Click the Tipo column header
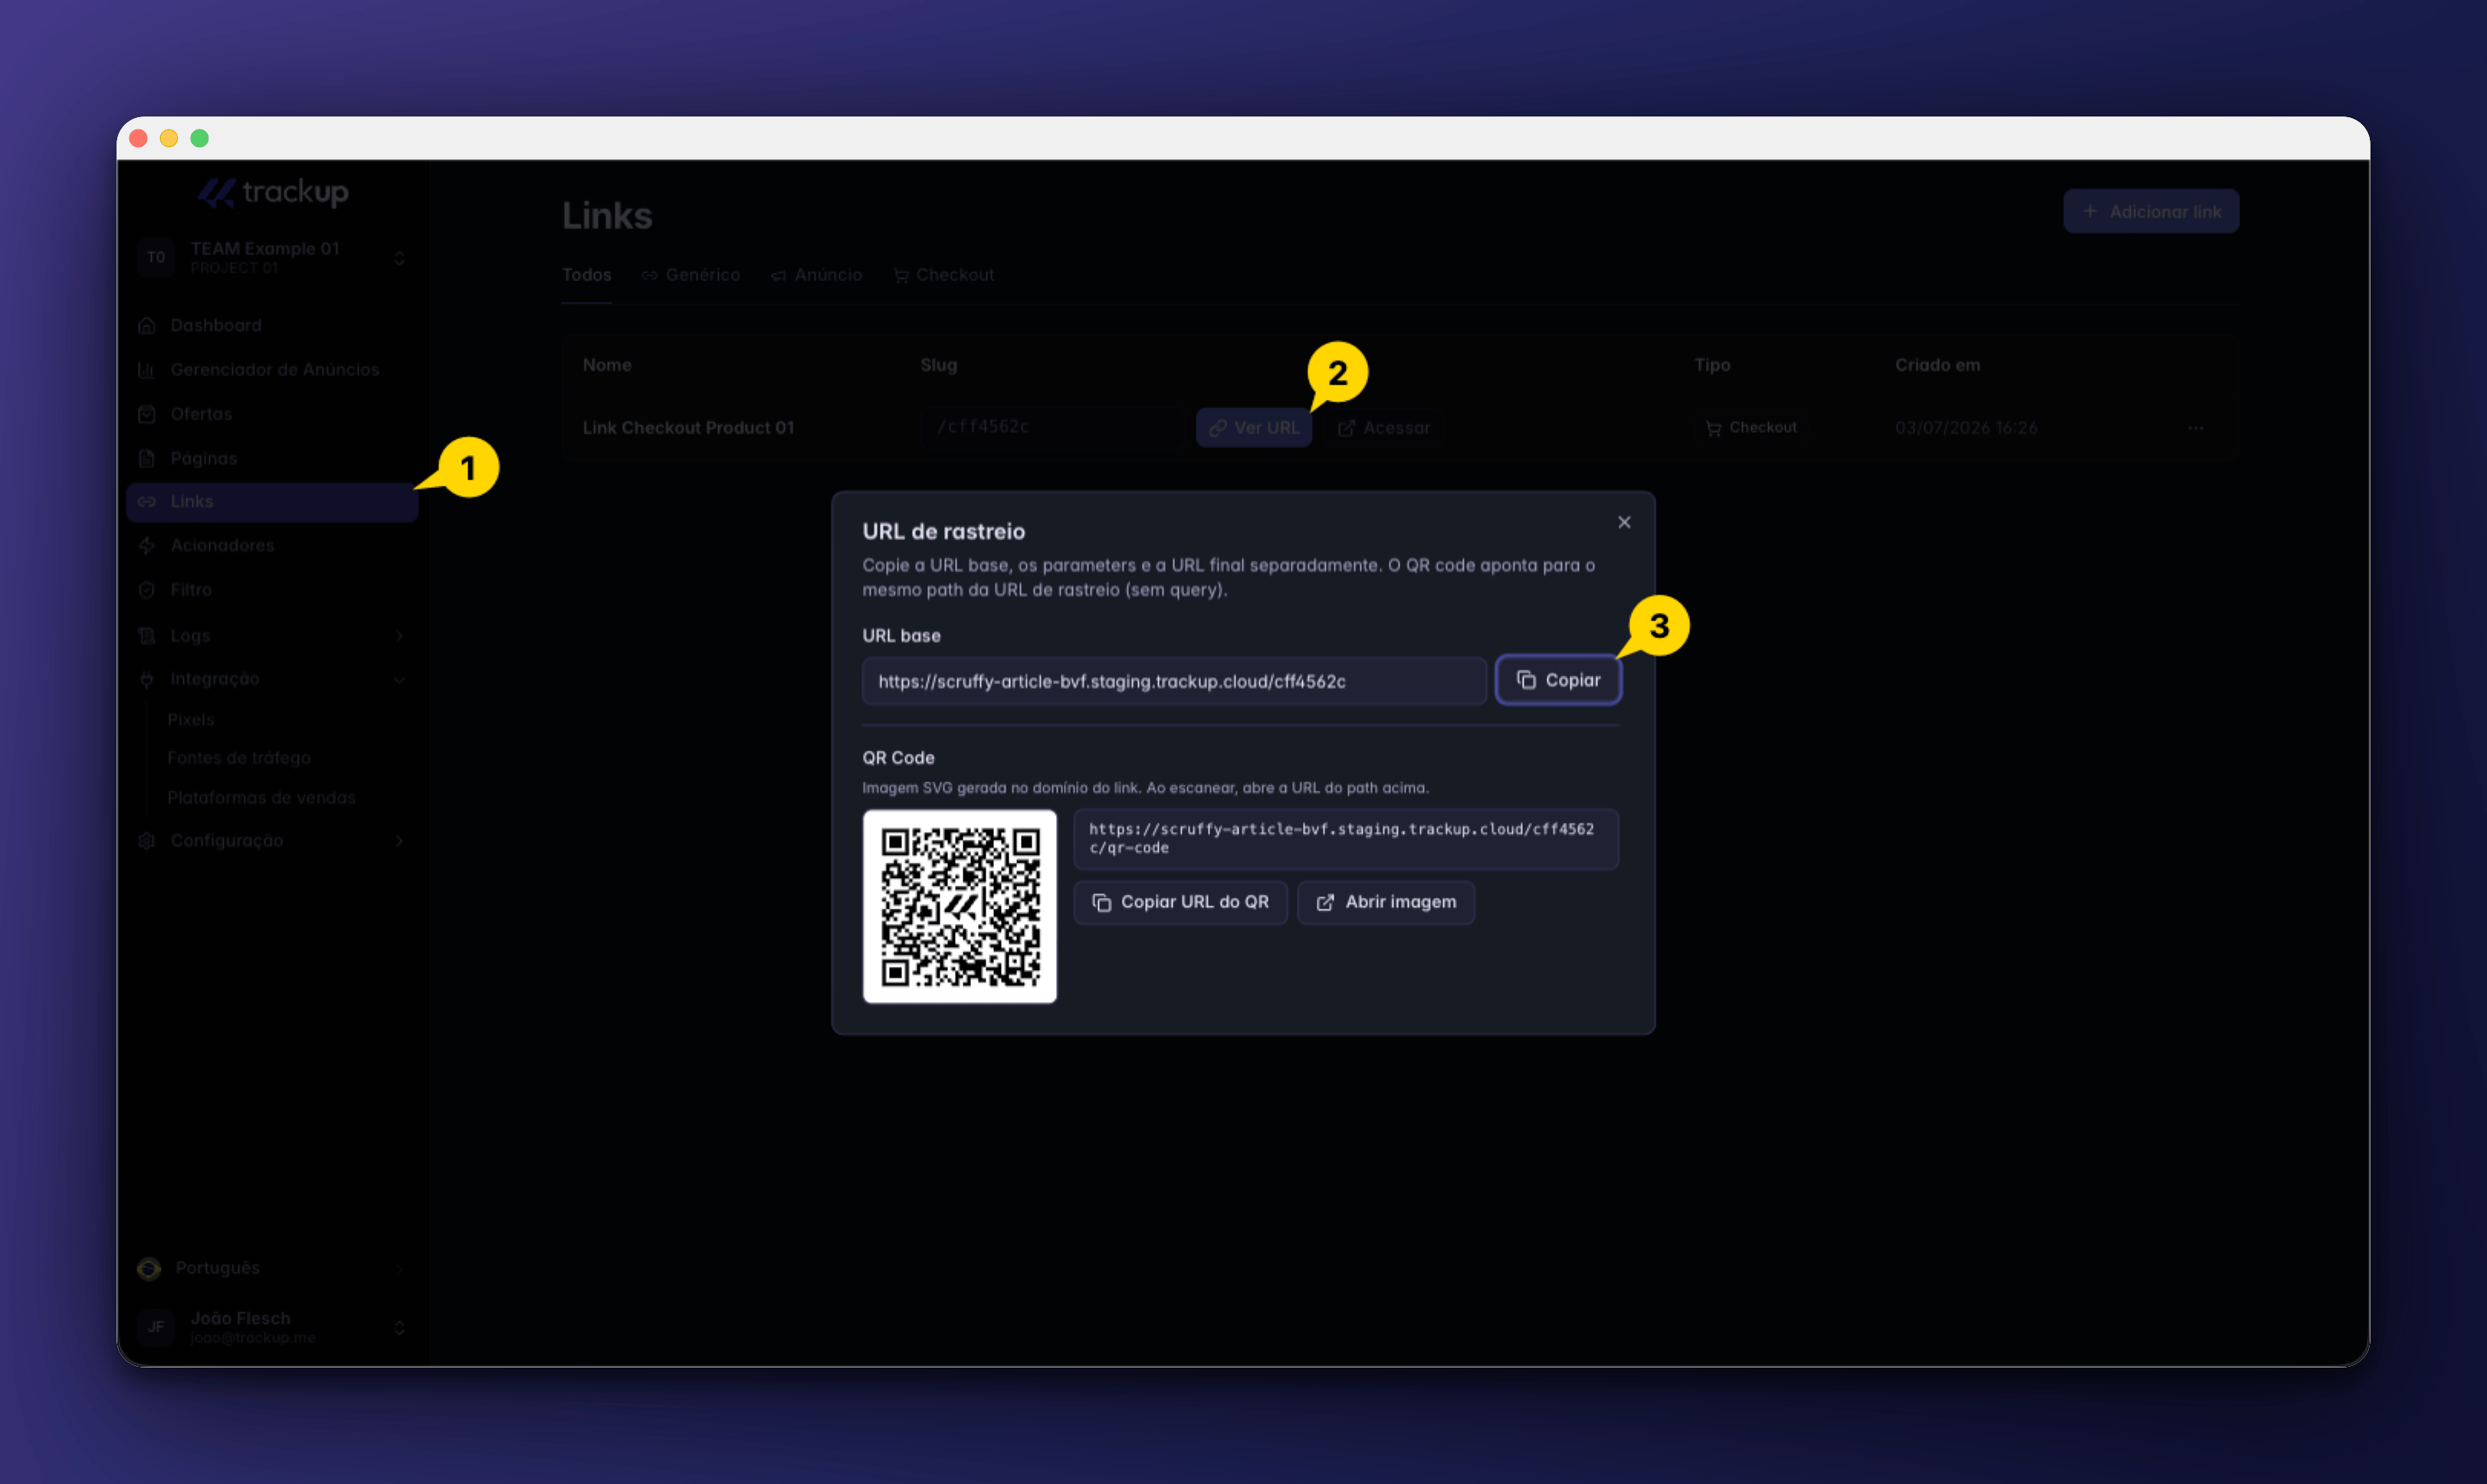2487x1484 pixels. coord(1711,365)
